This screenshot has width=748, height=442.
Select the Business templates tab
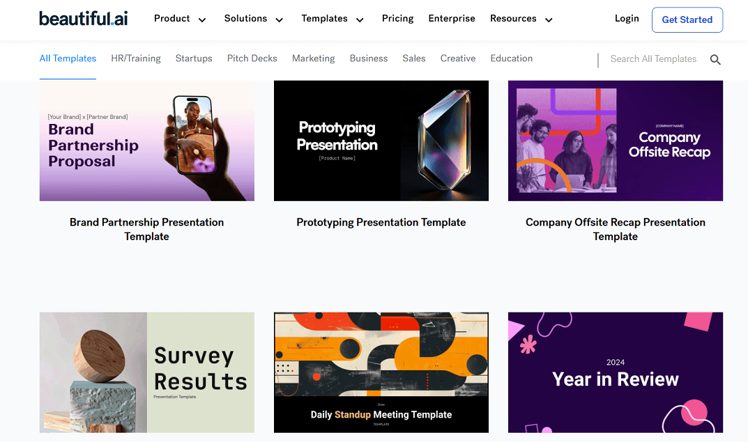(368, 58)
